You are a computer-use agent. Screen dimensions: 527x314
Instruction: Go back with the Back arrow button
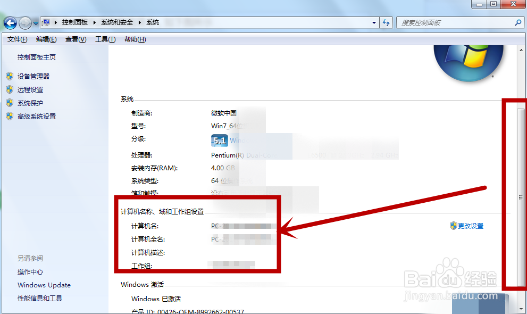coord(10,23)
